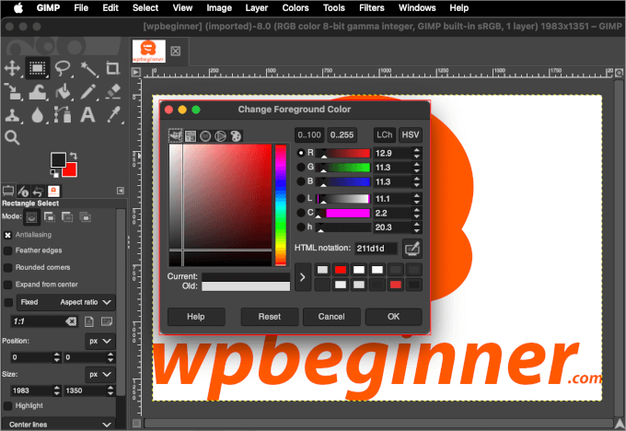The height and width of the screenshot is (431, 626).
Task: Select the Move tool in toolbox
Action: point(13,67)
